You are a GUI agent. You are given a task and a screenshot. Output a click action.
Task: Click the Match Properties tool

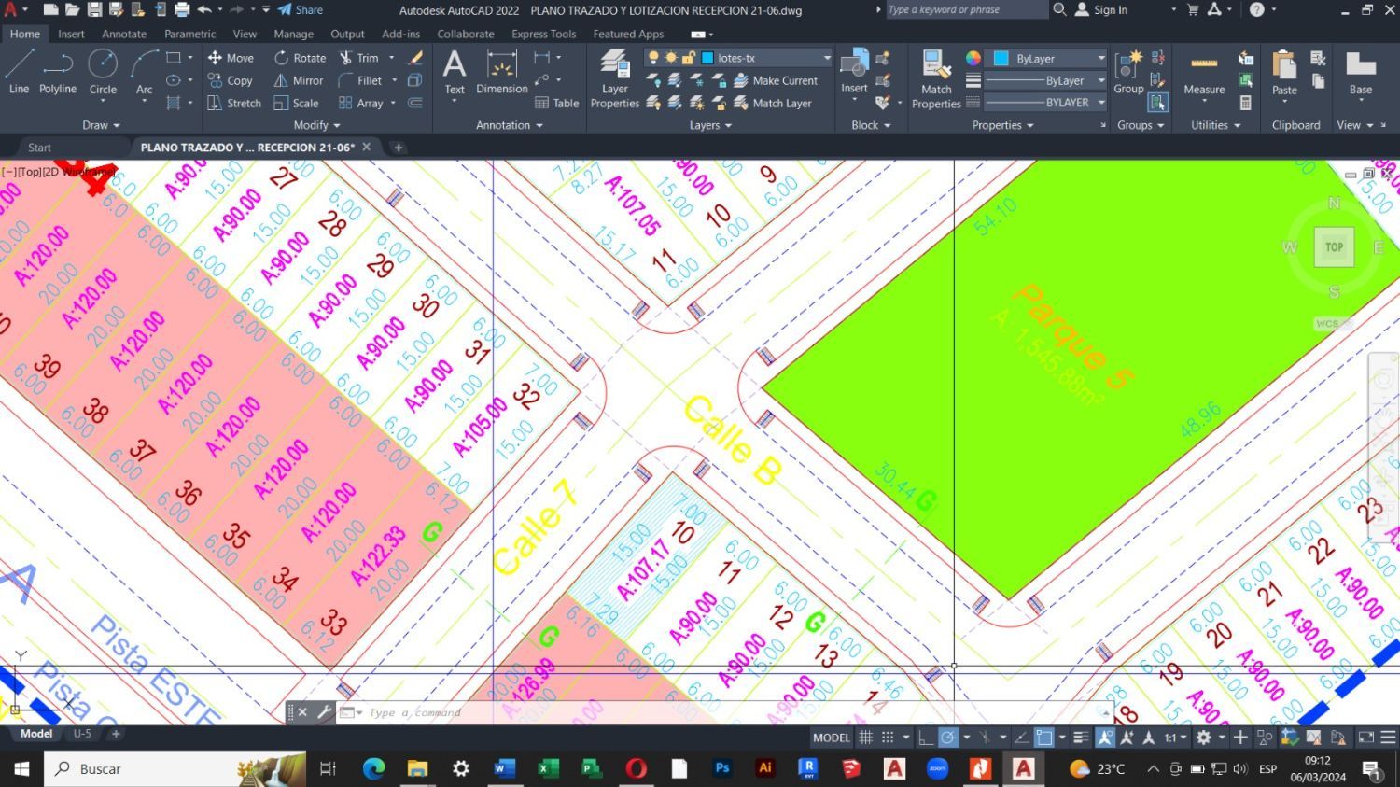(935, 79)
